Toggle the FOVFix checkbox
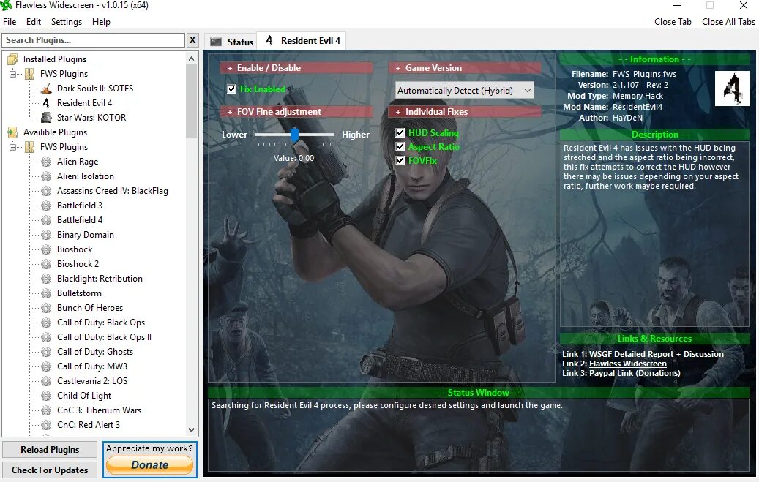 400,161
